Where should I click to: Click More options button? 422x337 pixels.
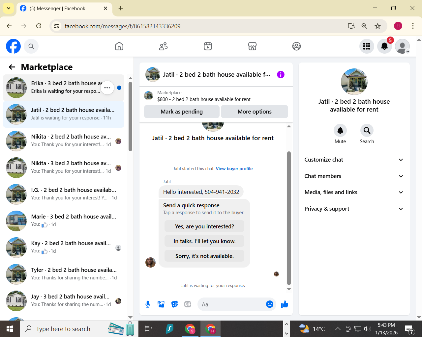[255, 112]
